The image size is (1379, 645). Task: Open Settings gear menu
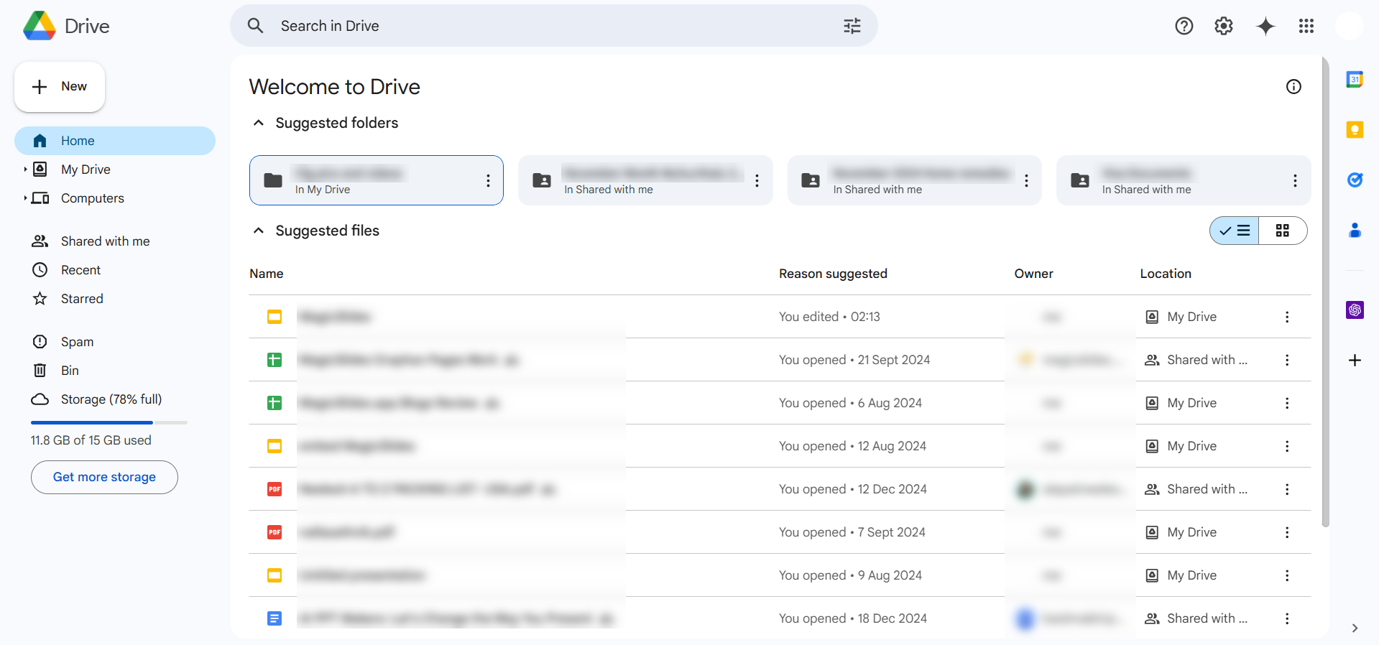point(1223,27)
